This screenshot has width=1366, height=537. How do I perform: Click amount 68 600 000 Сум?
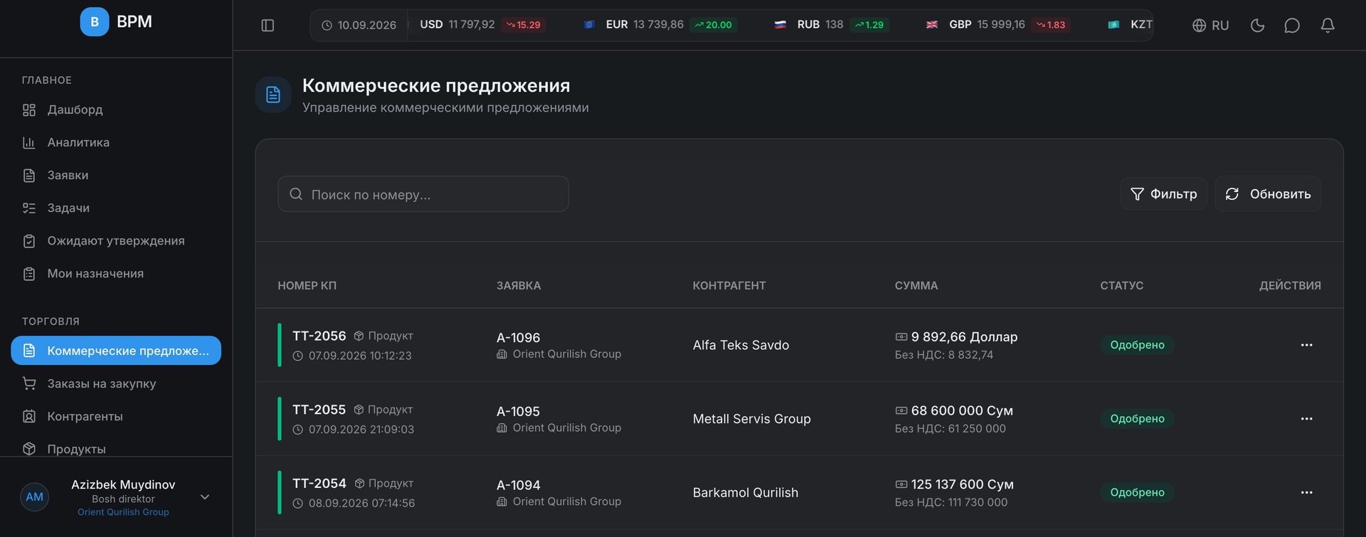click(x=962, y=411)
